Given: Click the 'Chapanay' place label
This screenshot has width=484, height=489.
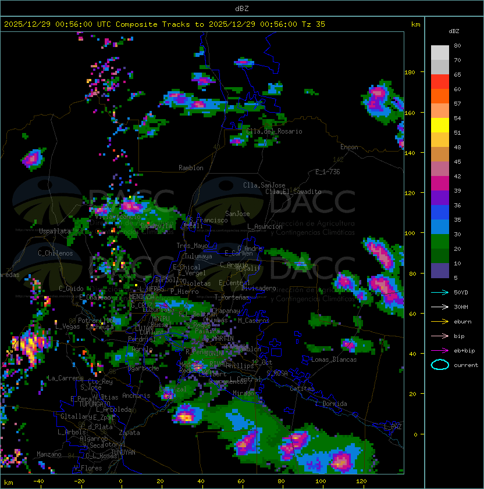Looking at the screenshot, I should pos(226,311).
